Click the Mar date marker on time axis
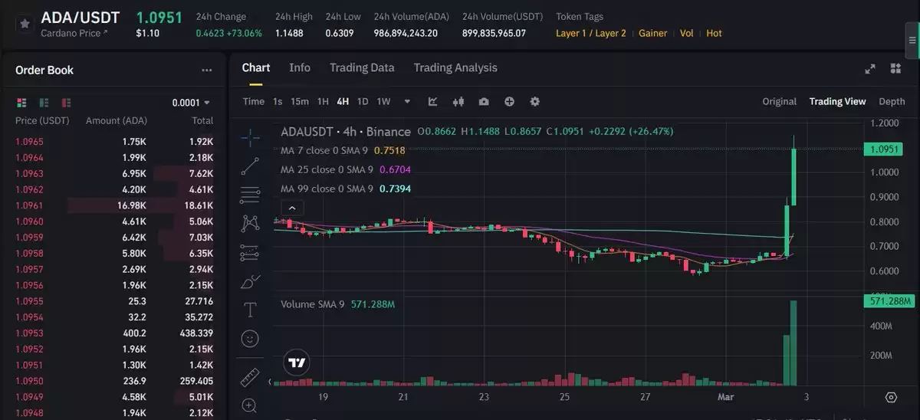The height and width of the screenshot is (420, 920). pos(724,397)
